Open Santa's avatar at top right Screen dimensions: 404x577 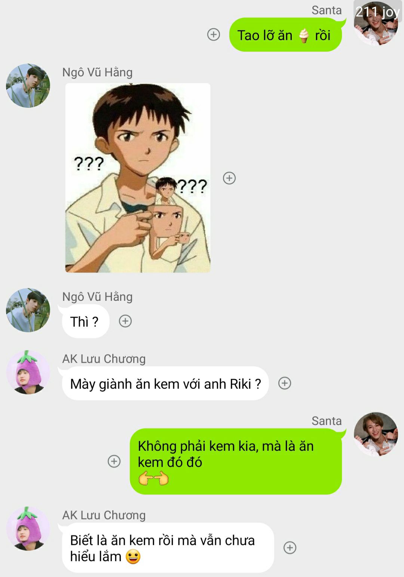coord(376,23)
